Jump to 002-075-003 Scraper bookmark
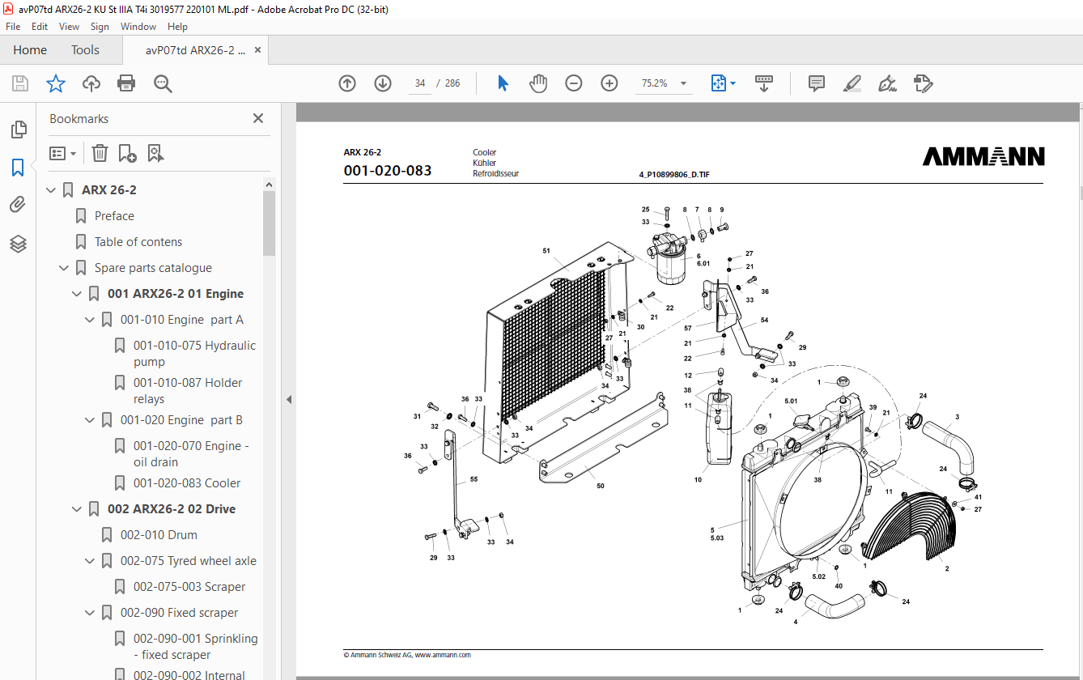Image resolution: width=1083 pixels, height=680 pixels. tap(189, 587)
